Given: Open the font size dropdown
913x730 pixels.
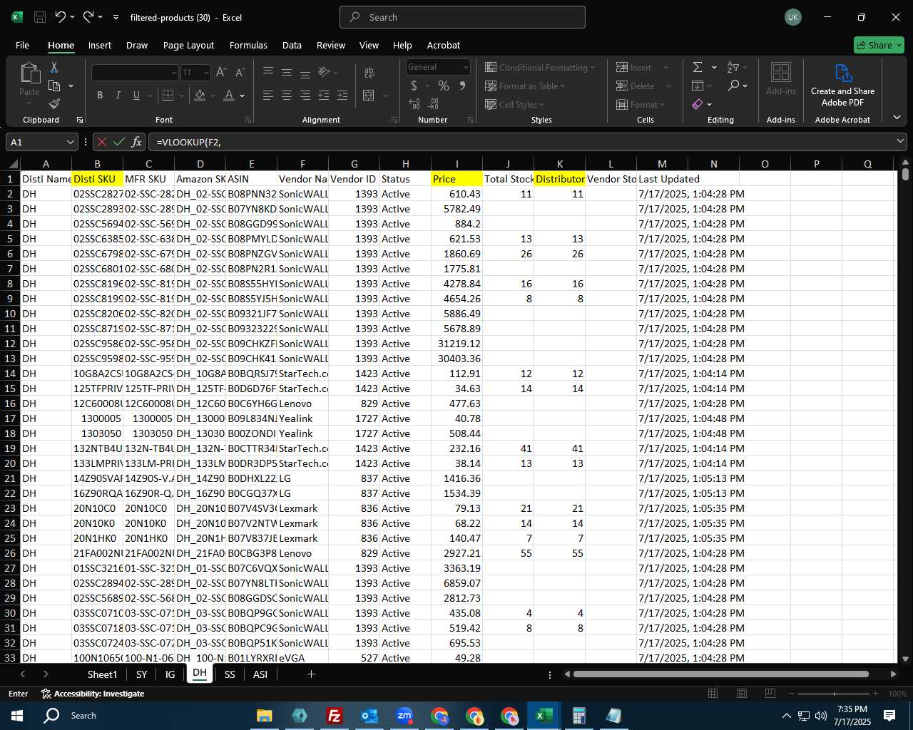Looking at the screenshot, I should (206, 72).
